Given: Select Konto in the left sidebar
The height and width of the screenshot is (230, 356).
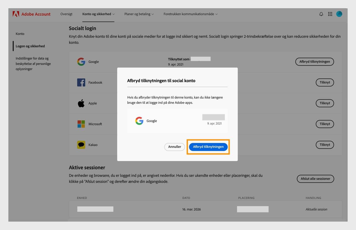Looking at the screenshot, I should tap(20, 34).
